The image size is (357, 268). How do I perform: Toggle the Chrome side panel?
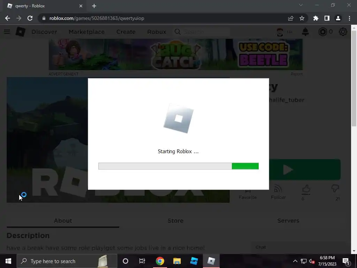(327, 18)
